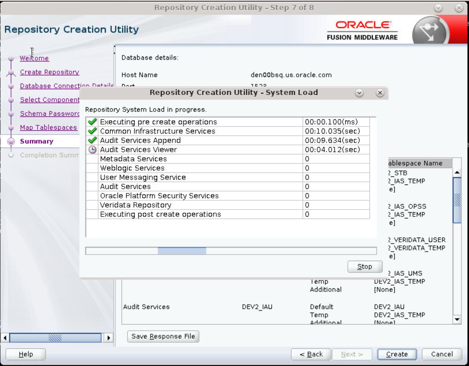469x366 pixels.
Task: Click the green check beside Audit Services Append
Action: click(x=92, y=140)
